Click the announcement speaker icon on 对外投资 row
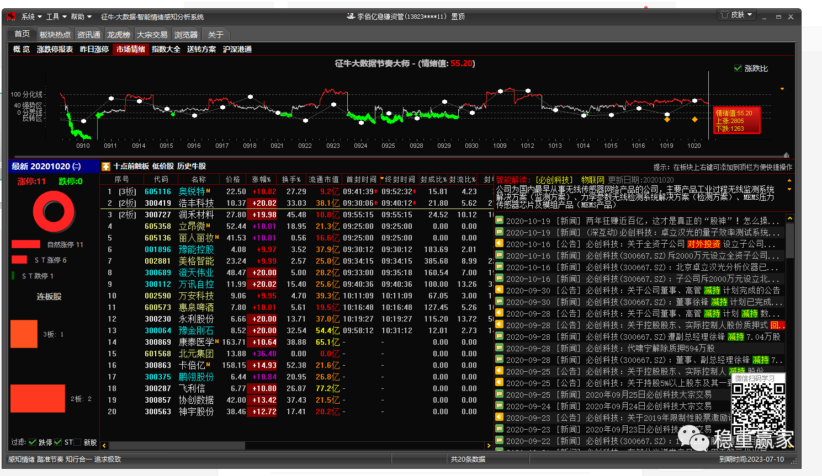This screenshot has height=476, width=822. pyautogui.click(x=499, y=243)
